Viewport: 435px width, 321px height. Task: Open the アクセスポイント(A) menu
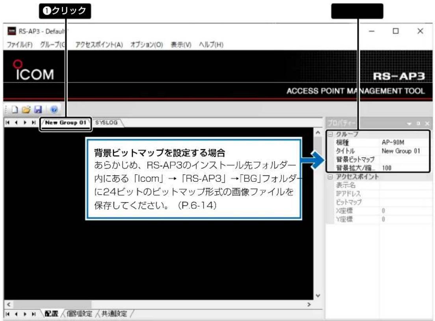pos(99,45)
